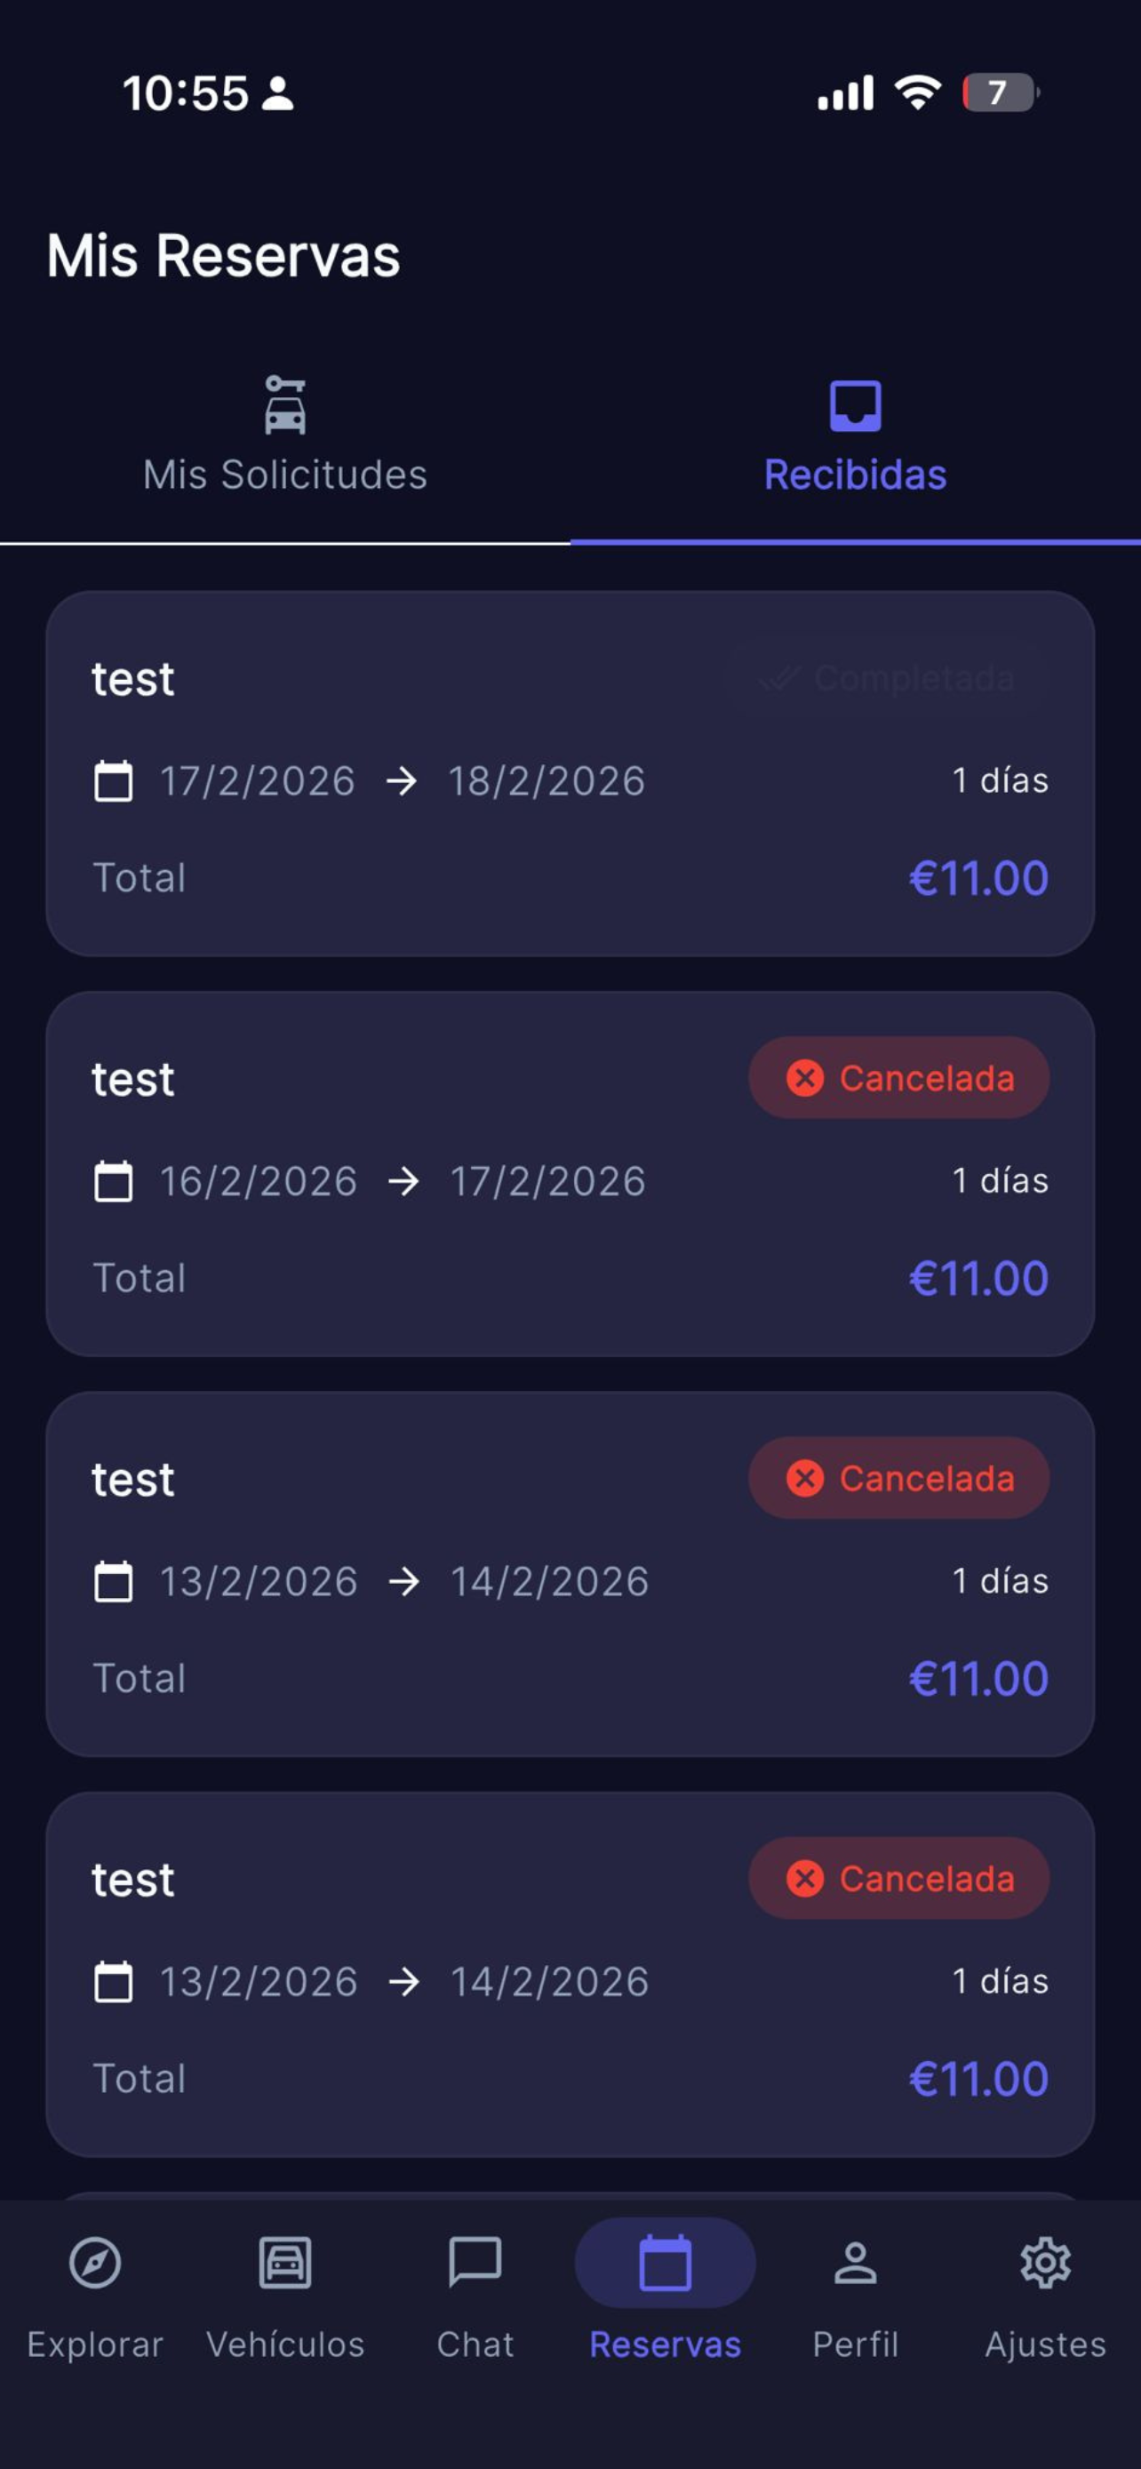Switch to the Mis Solicitudes tab
This screenshot has width=1141, height=2469.
coord(284,475)
